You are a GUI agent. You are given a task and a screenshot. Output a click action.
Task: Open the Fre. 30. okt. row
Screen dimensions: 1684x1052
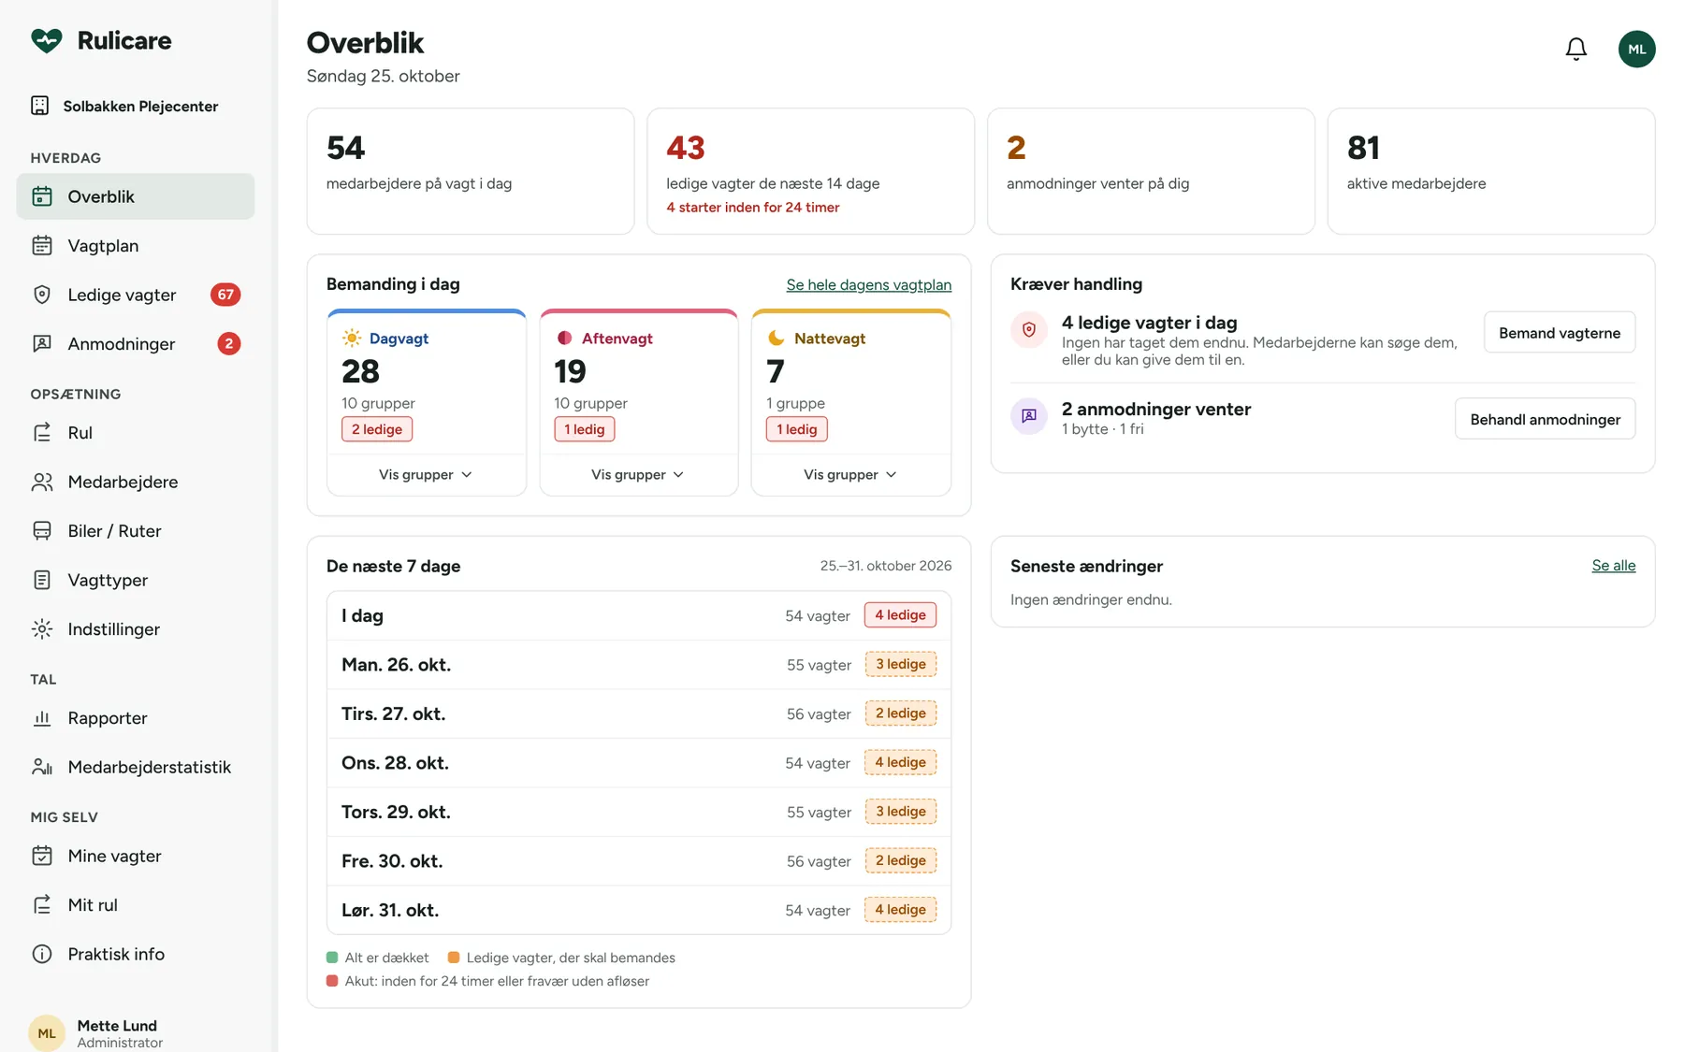(639, 860)
